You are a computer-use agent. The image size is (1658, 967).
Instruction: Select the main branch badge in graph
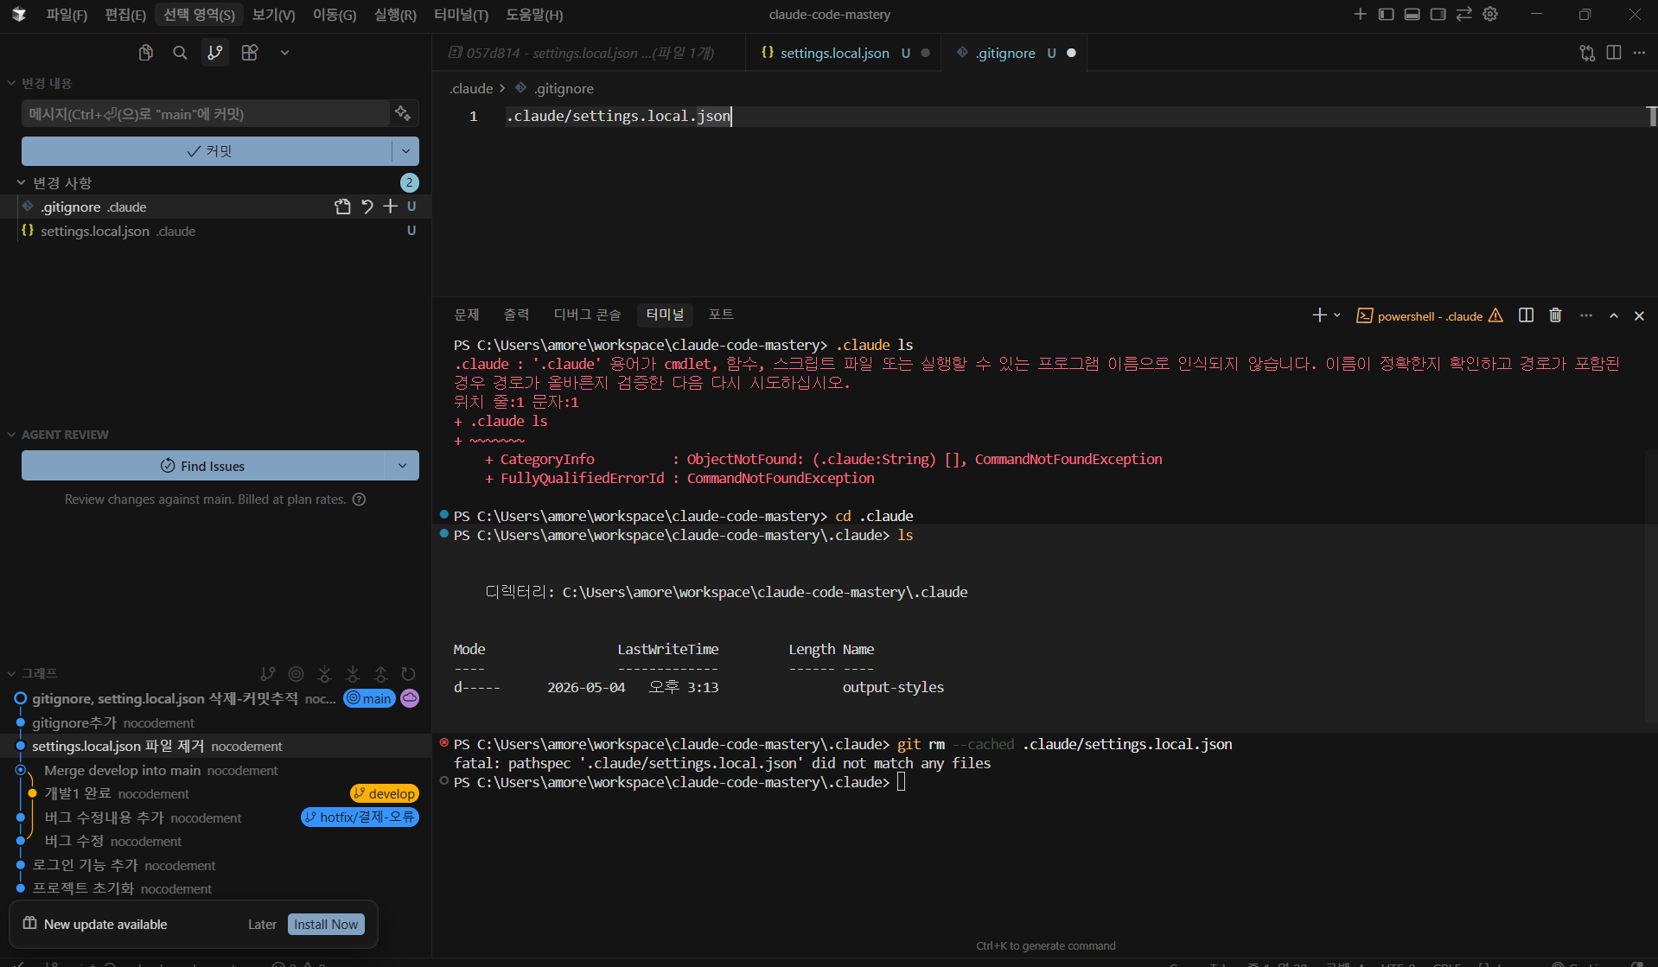pos(370,698)
